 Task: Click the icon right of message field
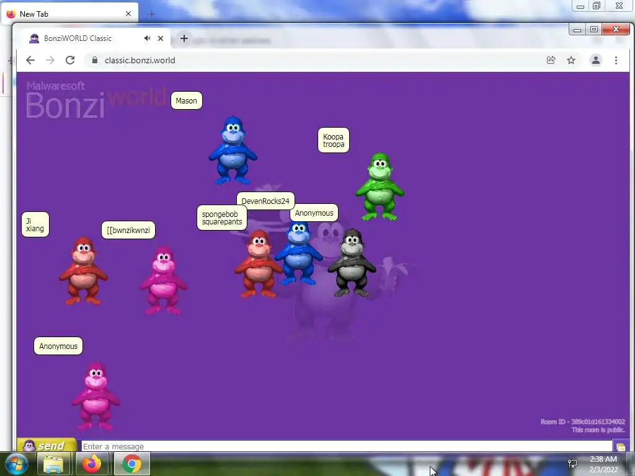[x=621, y=446]
